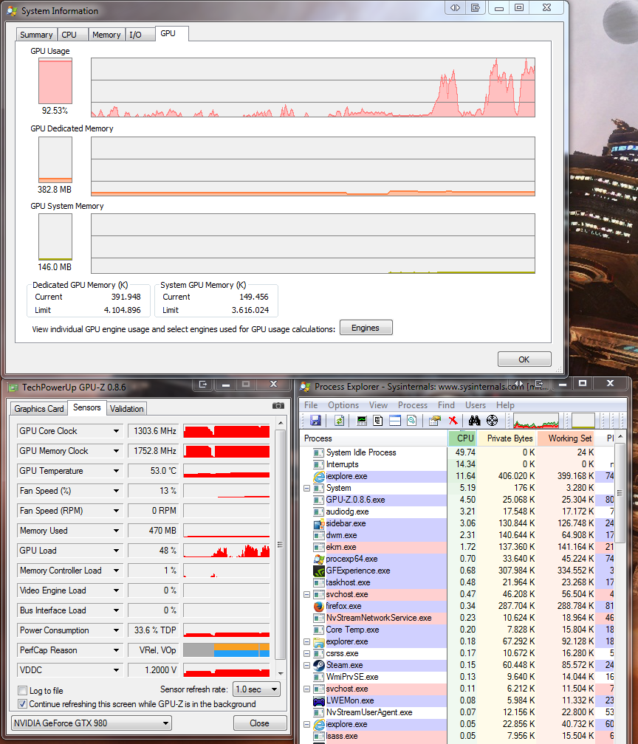Open the Fan Speed (%) sensor dropdown
The height and width of the screenshot is (744, 638).
(117, 491)
